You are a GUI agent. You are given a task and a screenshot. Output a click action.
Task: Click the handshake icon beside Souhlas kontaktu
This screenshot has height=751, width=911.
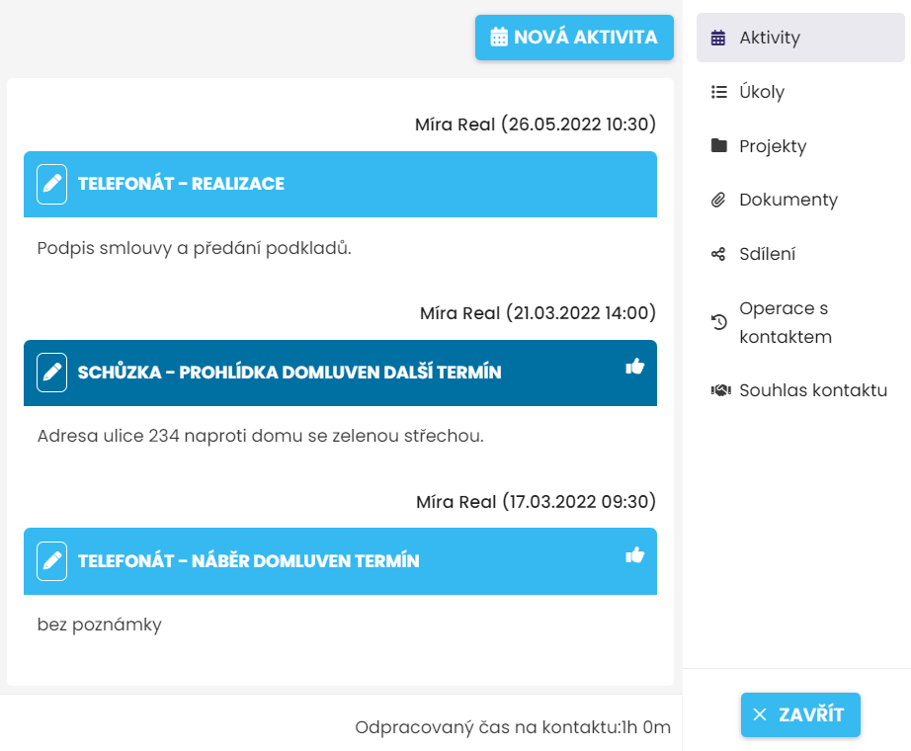(x=719, y=390)
